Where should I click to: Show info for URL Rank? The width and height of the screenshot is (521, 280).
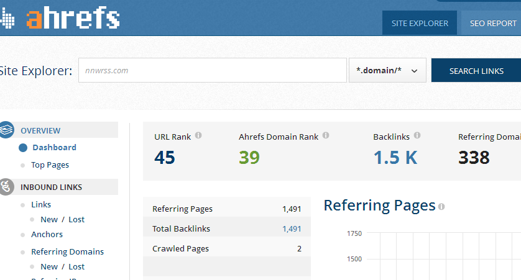198,135
